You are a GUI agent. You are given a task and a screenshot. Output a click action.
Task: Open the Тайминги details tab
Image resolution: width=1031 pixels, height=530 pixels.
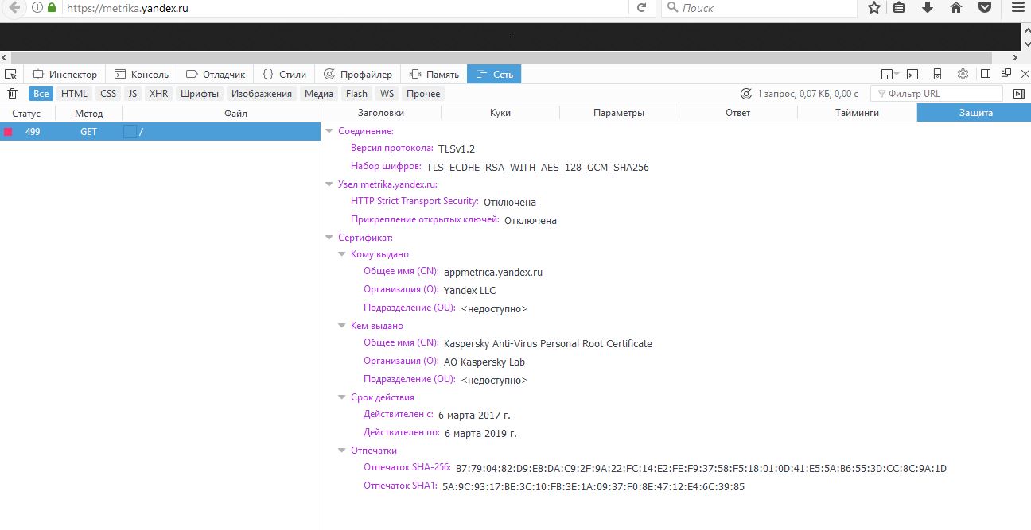tap(857, 113)
